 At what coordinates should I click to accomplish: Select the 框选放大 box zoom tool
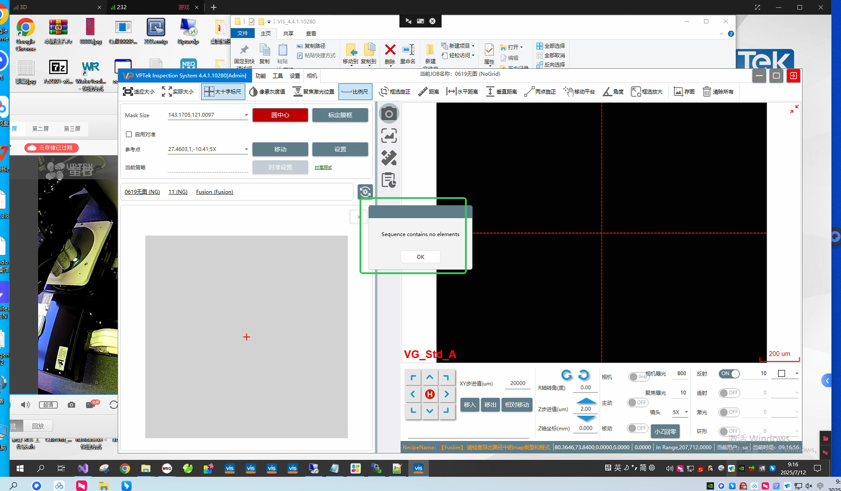point(647,92)
